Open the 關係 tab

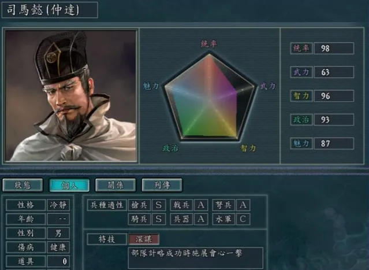click(x=115, y=185)
